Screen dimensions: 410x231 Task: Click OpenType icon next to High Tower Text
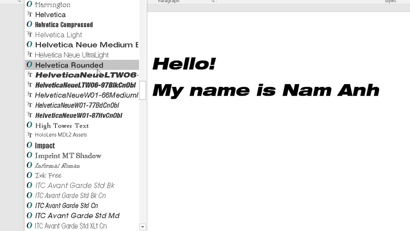click(x=29, y=125)
